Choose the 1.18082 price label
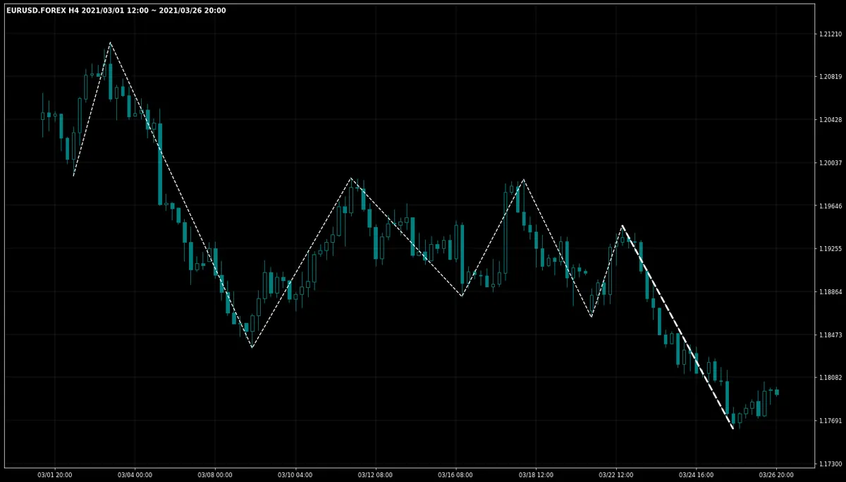Image resolution: width=846 pixels, height=482 pixels. pyautogui.click(x=829, y=378)
